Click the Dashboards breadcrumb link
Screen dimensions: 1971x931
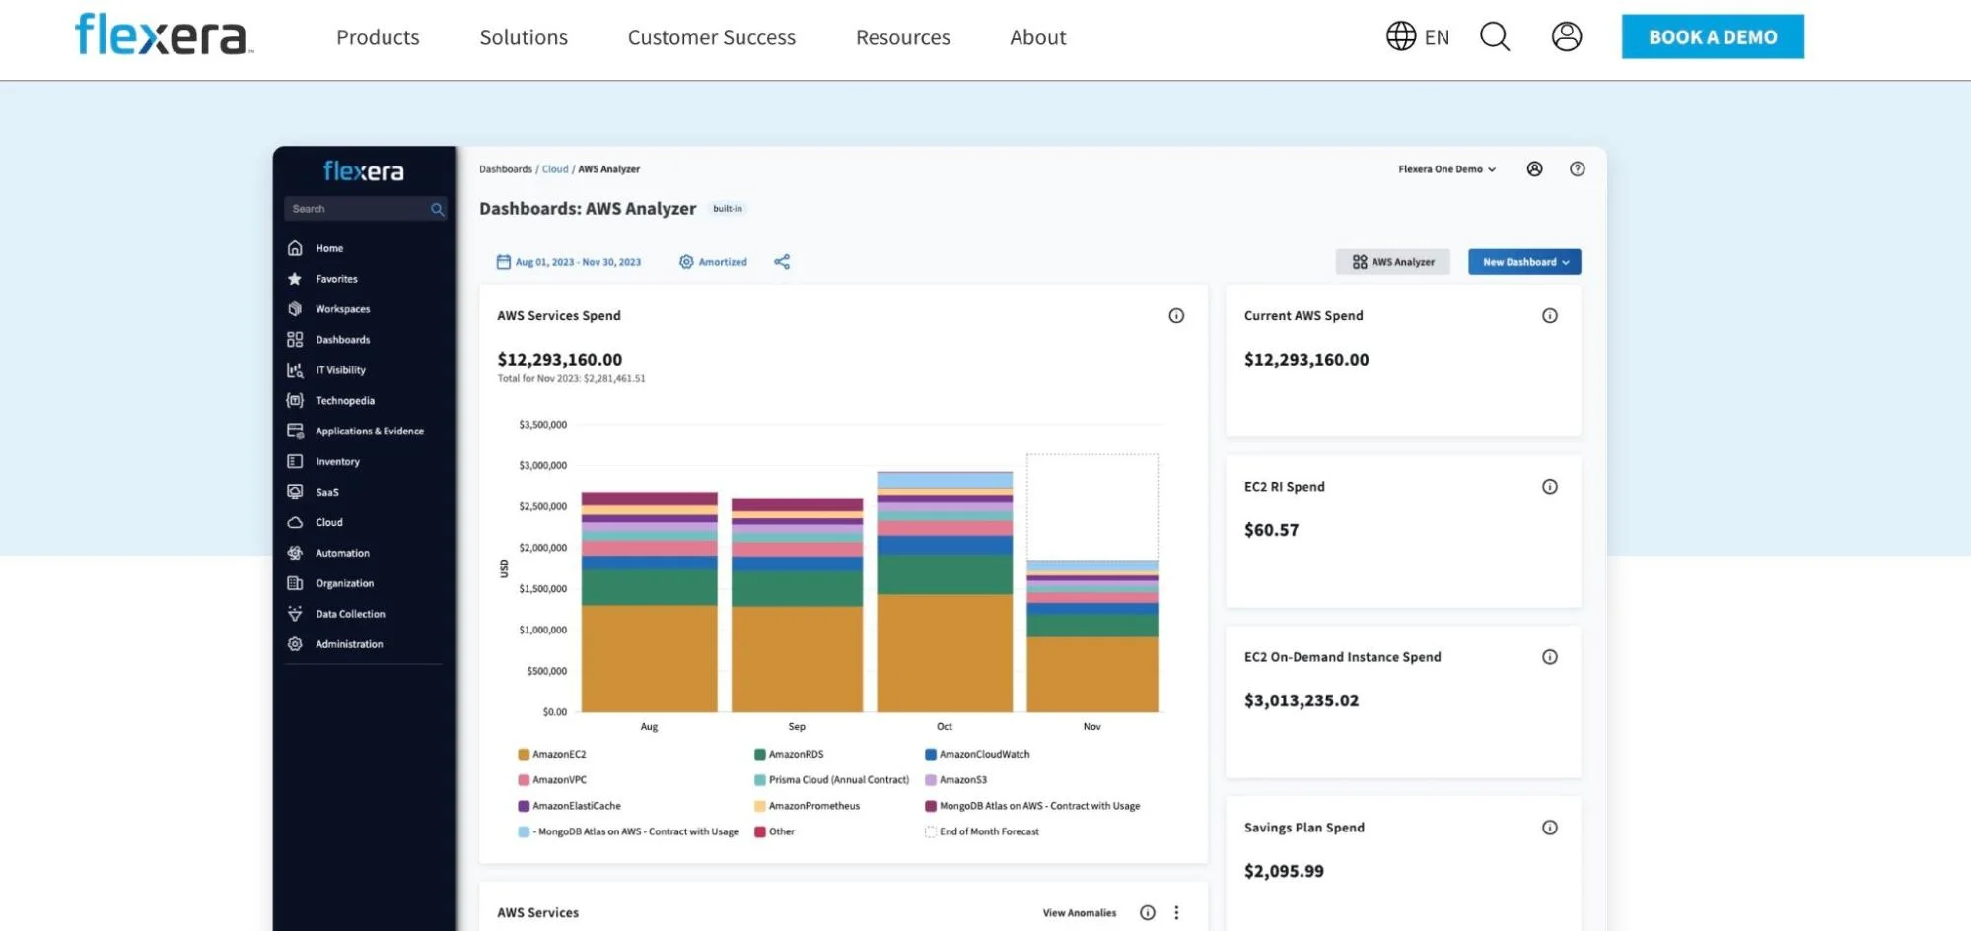point(506,169)
